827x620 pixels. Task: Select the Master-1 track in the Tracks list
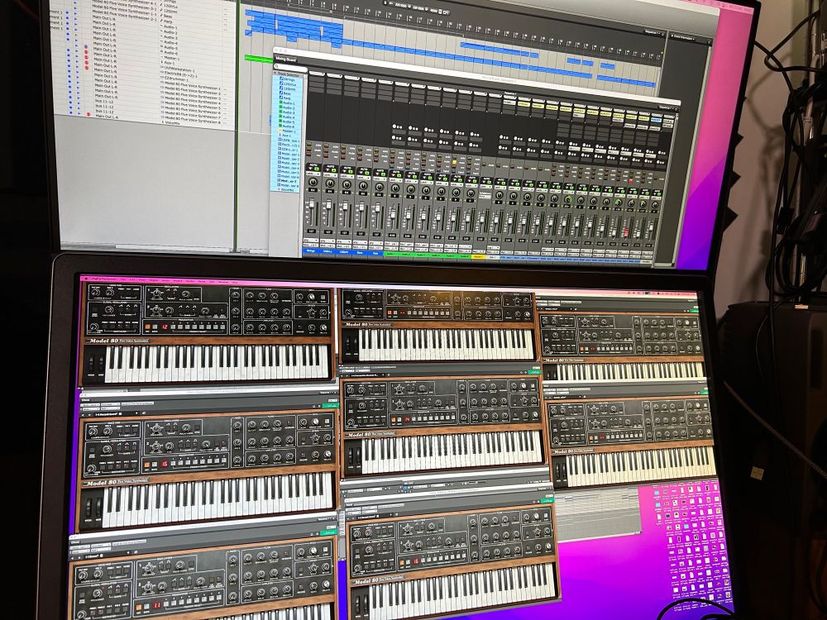(171, 58)
